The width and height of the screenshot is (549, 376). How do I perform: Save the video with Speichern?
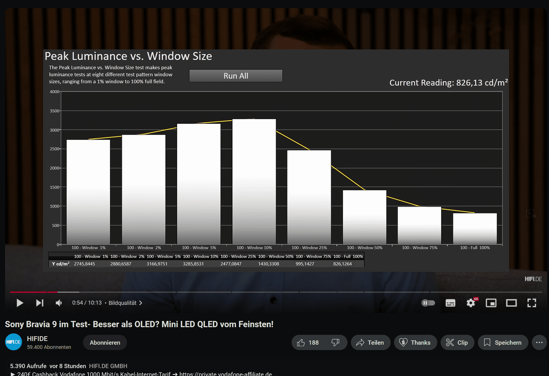pyautogui.click(x=503, y=342)
